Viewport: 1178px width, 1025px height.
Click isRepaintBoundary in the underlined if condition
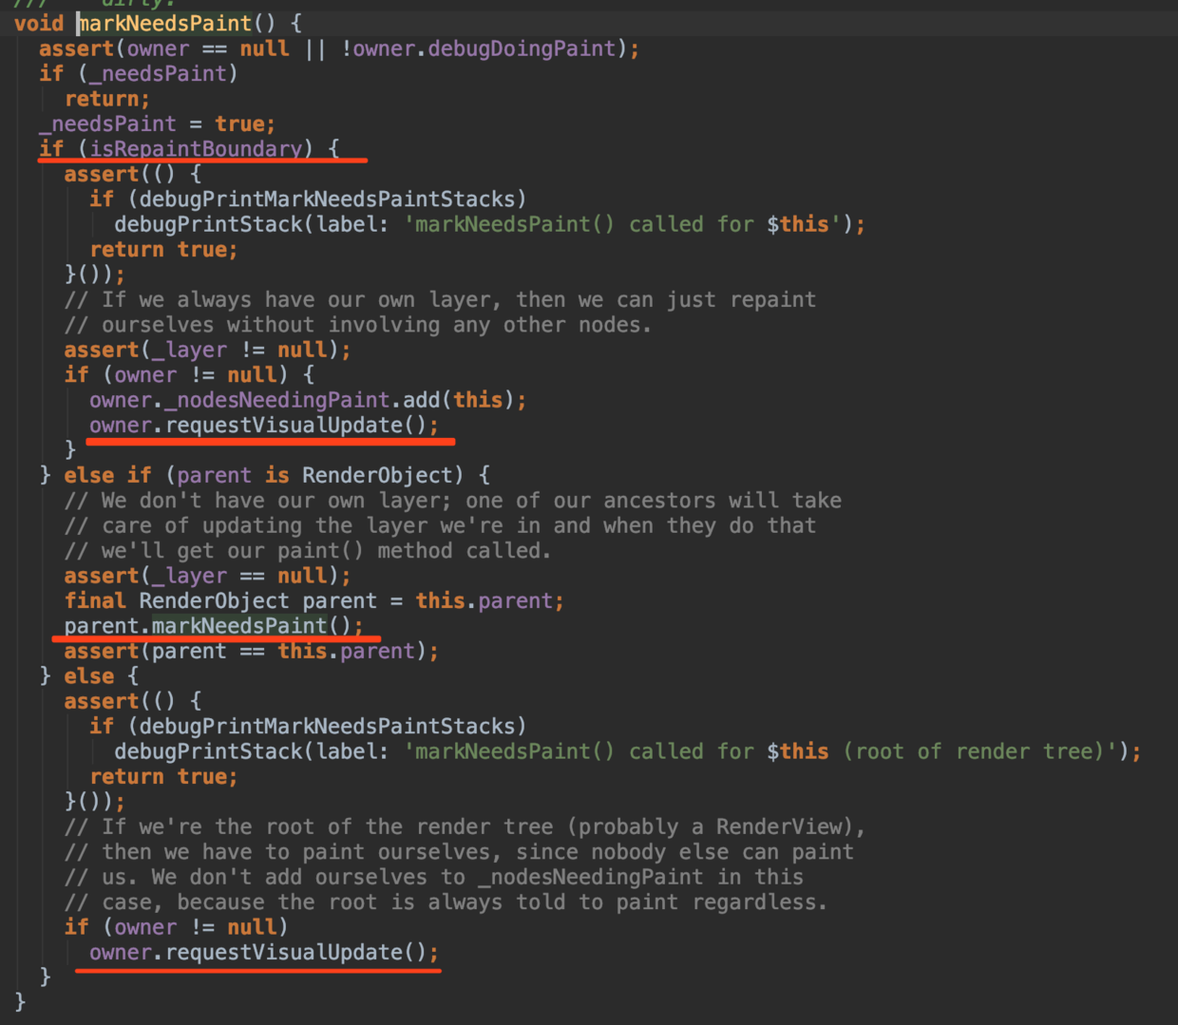pyautogui.click(x=197, y=149)
